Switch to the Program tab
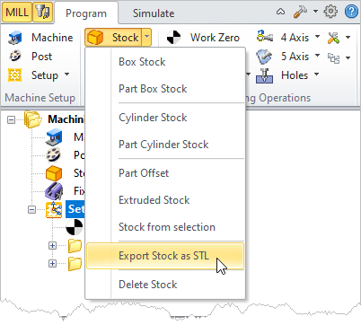This screenshot has height=325, width=361. 86,13
